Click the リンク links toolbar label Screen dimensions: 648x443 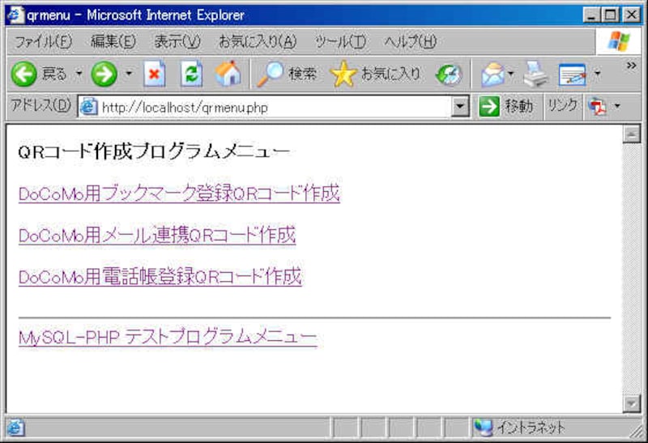[562, 106]
